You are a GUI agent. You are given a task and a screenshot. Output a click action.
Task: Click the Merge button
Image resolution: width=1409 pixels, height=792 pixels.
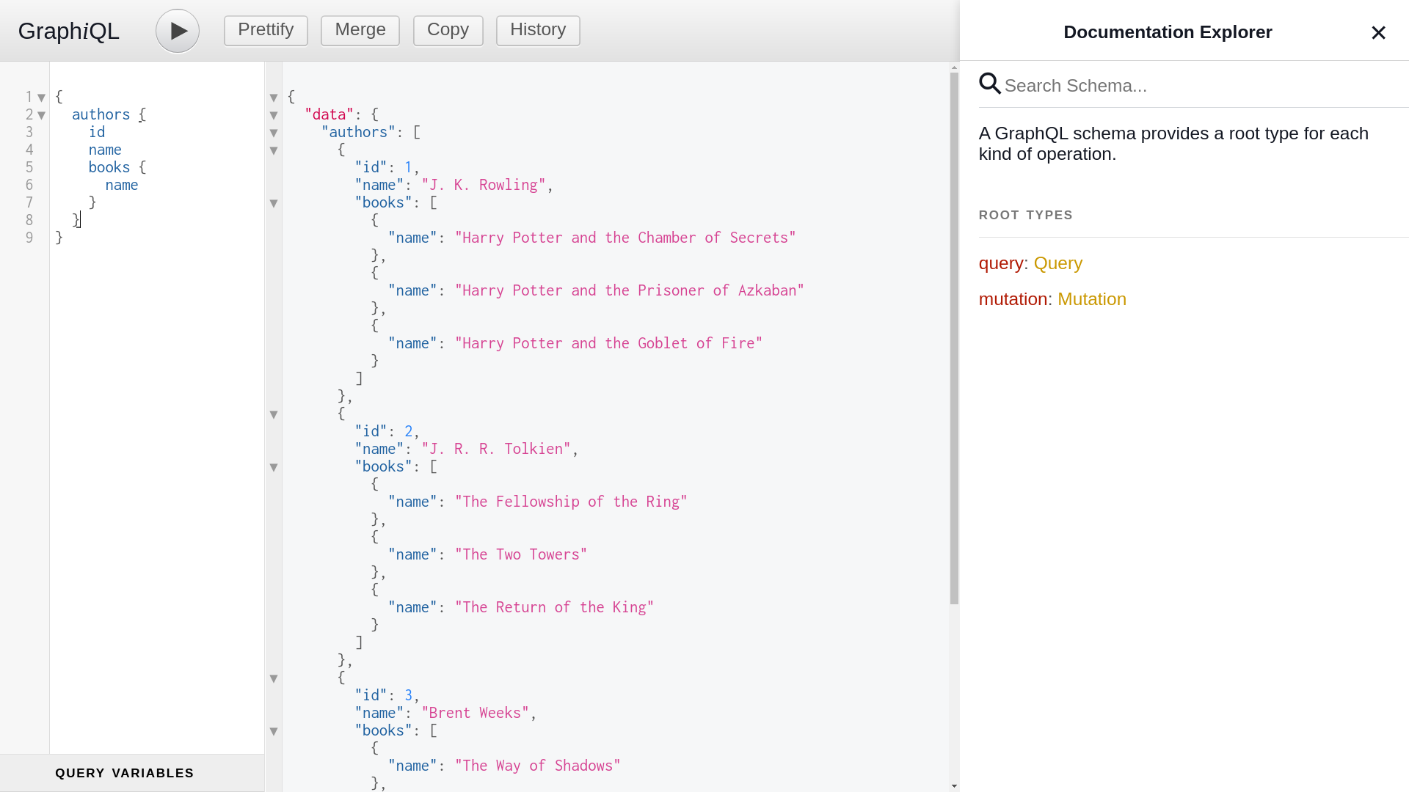point(360,30)
